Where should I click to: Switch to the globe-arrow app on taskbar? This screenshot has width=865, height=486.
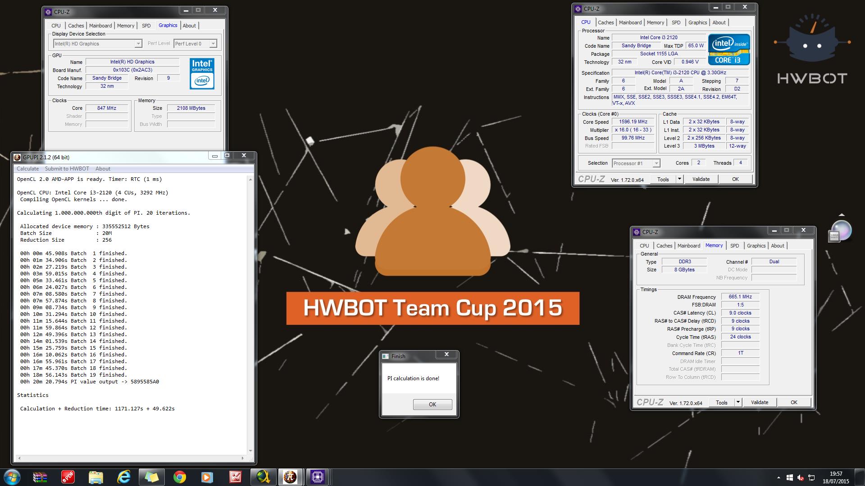click(x=263, y=477)
